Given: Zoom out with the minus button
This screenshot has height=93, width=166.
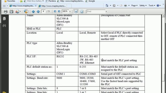Looking at the screenshot, I should [55, 11].
